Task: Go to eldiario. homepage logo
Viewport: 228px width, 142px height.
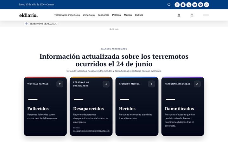Action: (28, 15)
